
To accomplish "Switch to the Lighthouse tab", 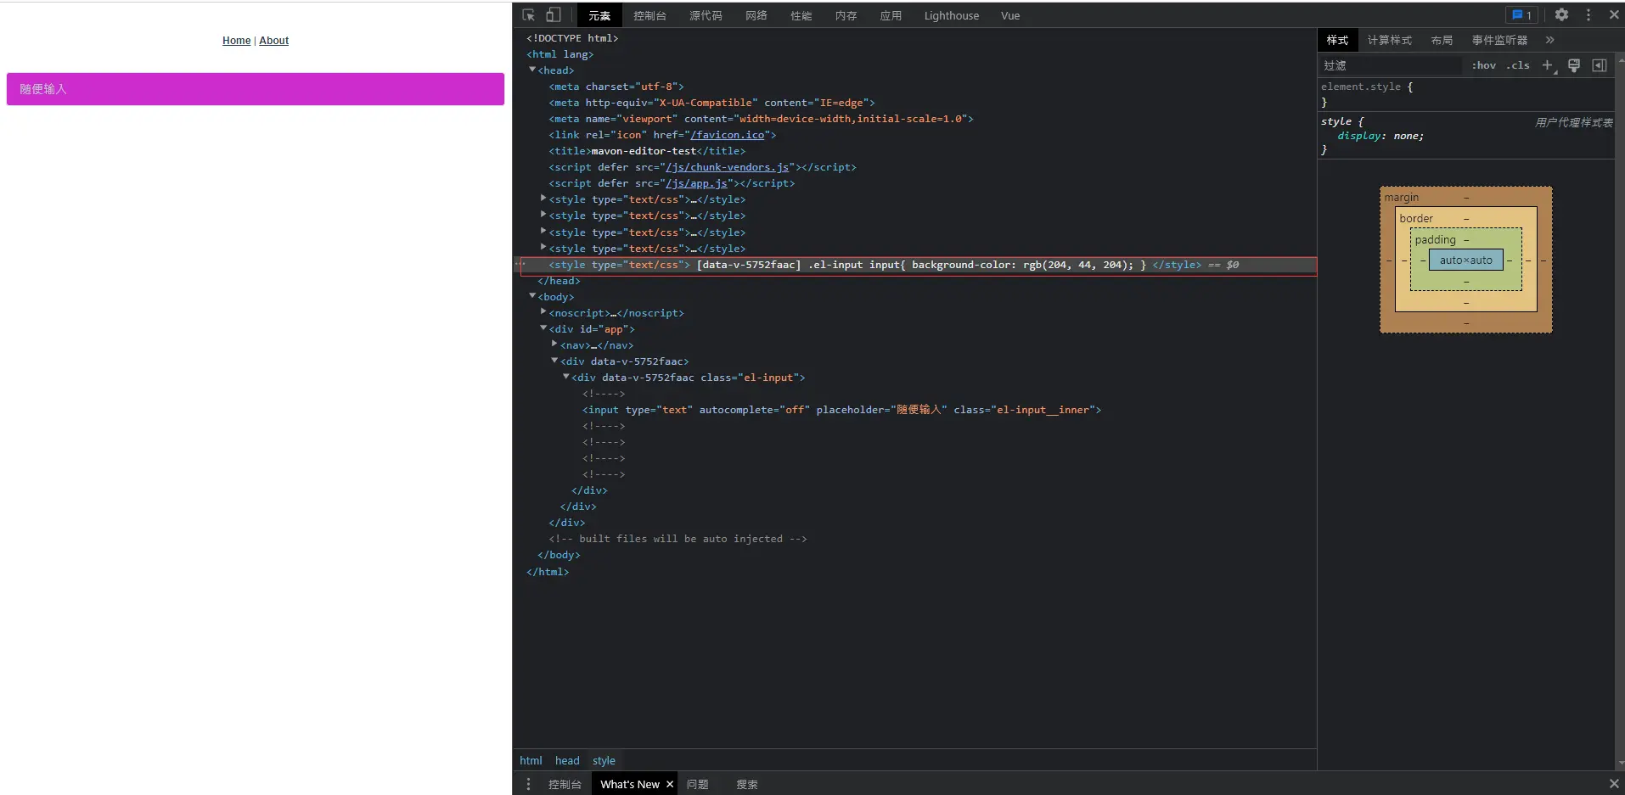I will pyautogui.click(x=951, y=15).
